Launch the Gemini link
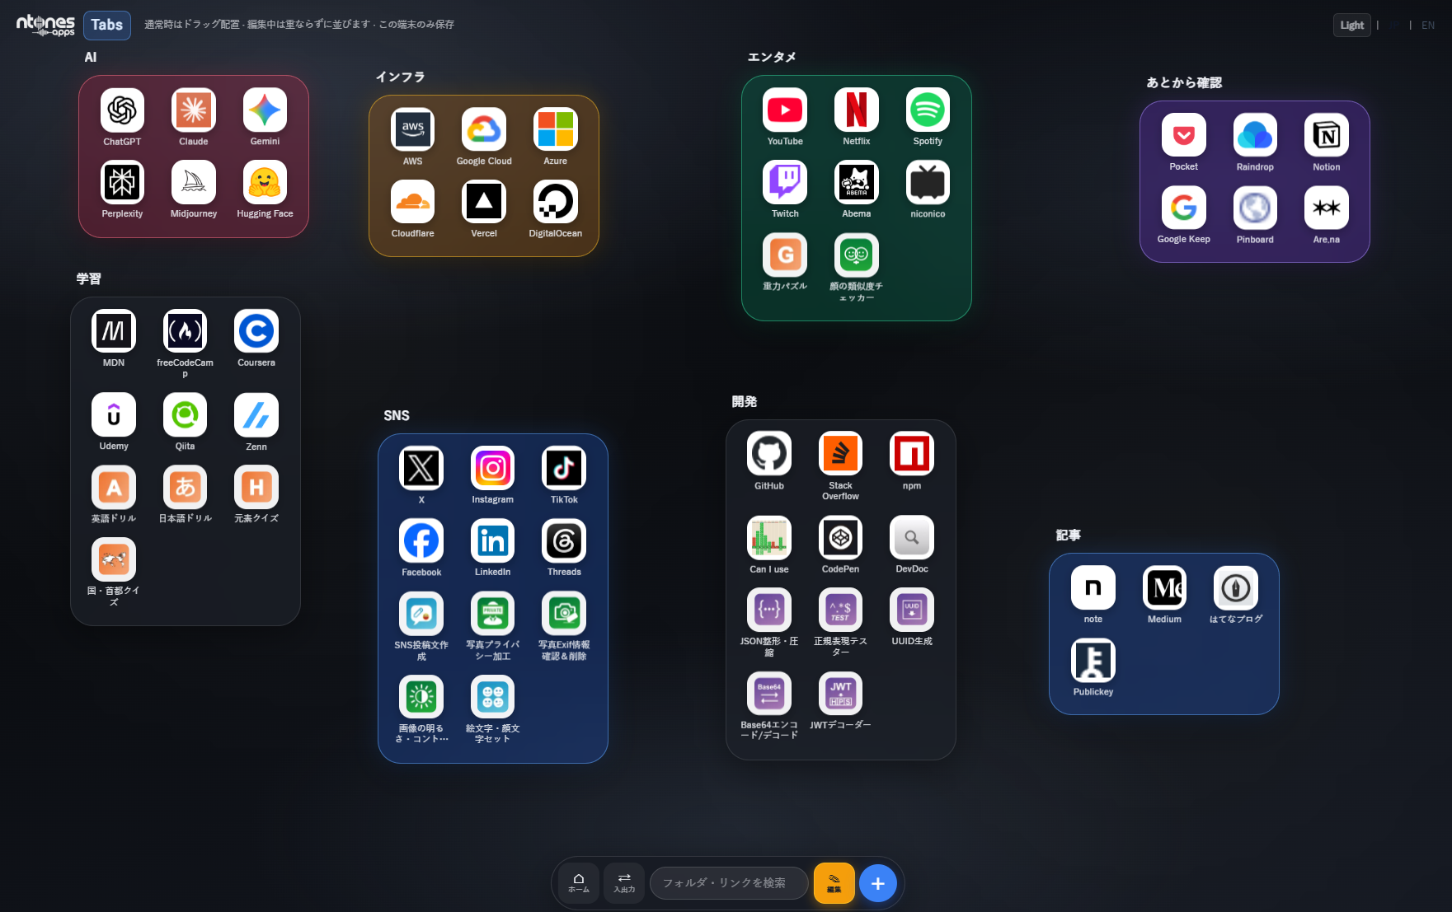1452x912 pixels. click(265, 110)
